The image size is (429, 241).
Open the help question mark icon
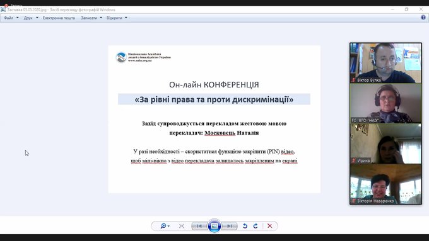pyautogui.click(x=423, y=18)
